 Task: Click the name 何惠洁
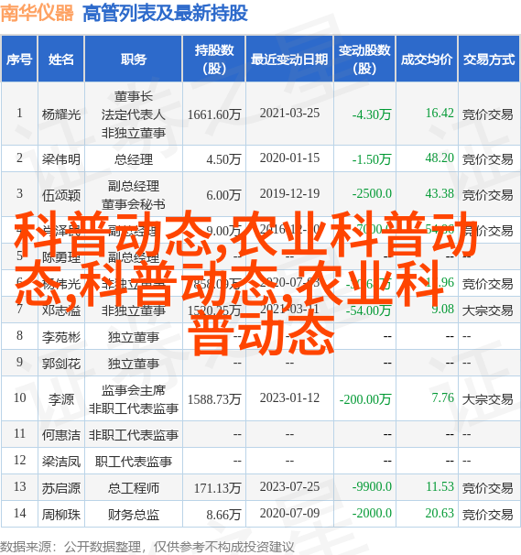pos(61,435)
